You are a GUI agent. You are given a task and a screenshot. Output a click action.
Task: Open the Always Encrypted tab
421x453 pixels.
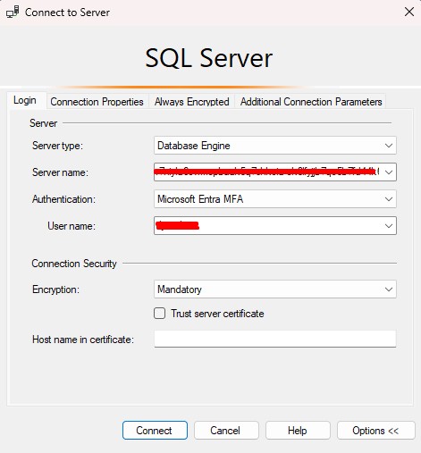(191, 102)
